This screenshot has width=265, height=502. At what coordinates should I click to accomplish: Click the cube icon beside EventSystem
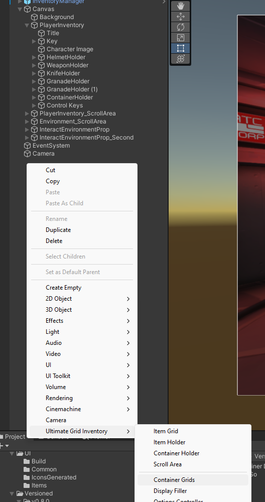[28, 146]
